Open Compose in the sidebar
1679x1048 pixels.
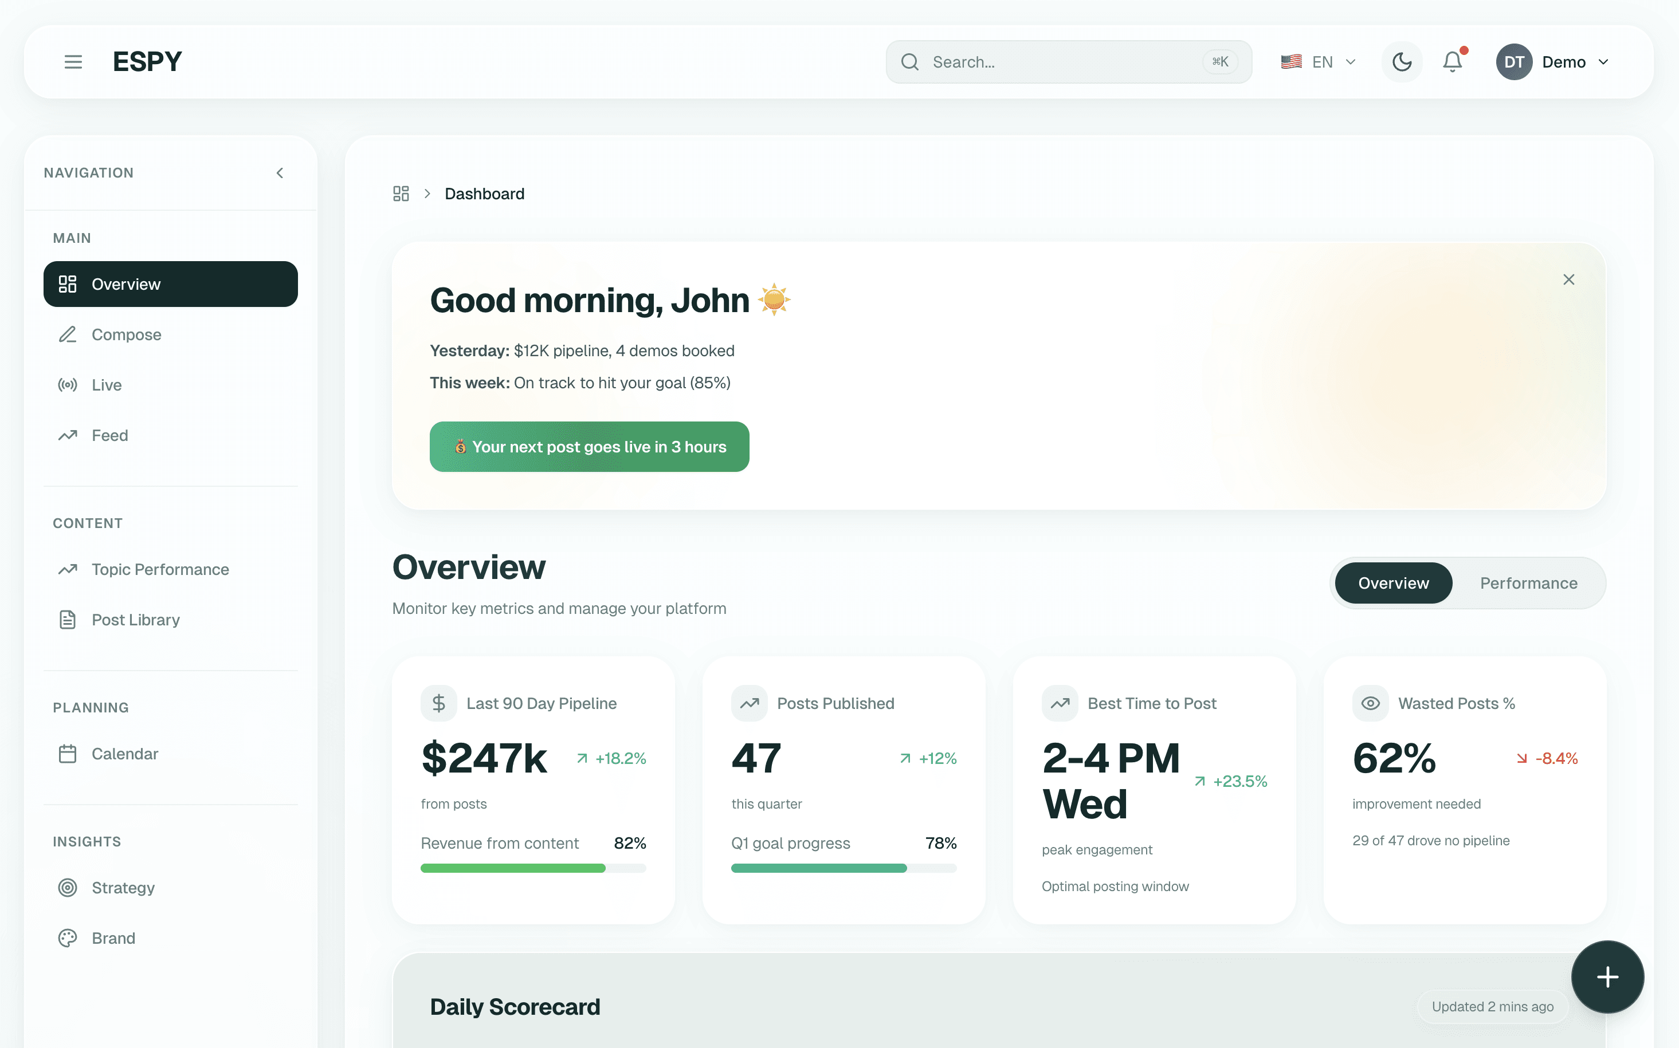pyautogui.click(x=126, y=334)
